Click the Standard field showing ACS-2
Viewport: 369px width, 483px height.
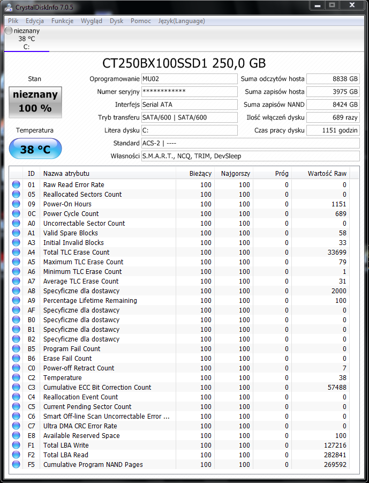pyautogui.click(x=250, y=143)
